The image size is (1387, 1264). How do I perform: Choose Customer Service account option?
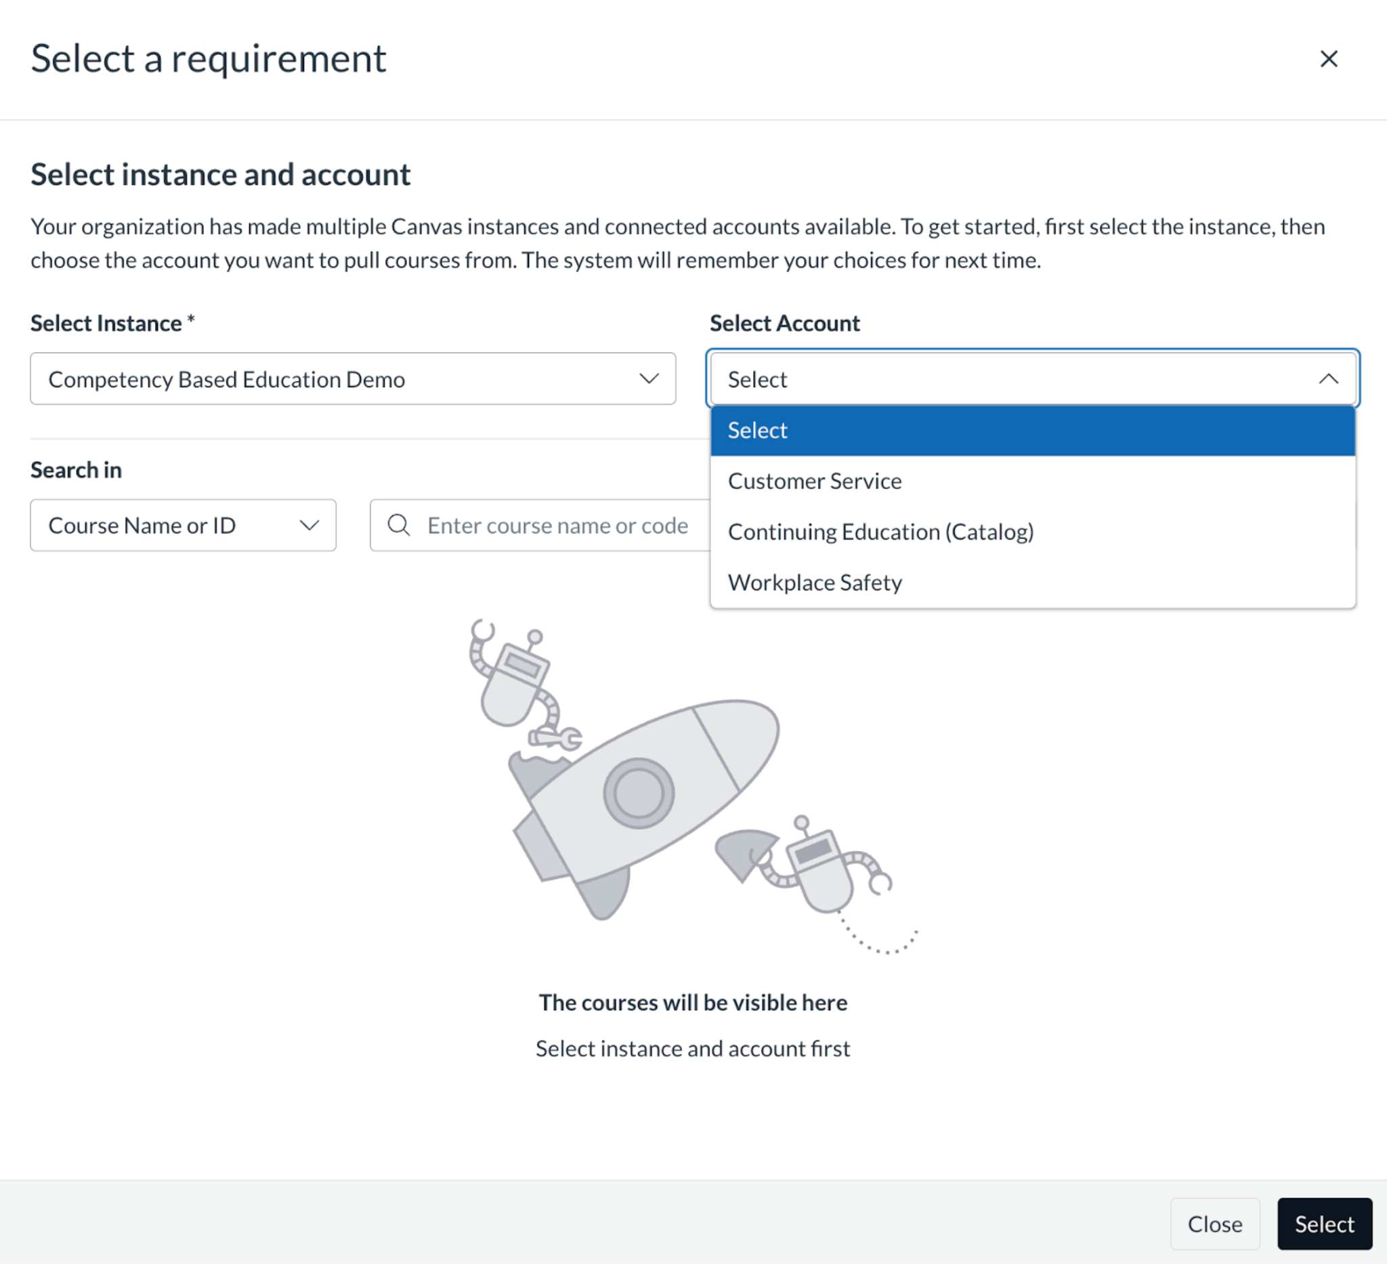tap(815, 481)
